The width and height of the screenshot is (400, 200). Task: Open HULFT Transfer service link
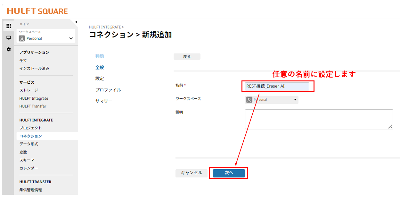33,106
